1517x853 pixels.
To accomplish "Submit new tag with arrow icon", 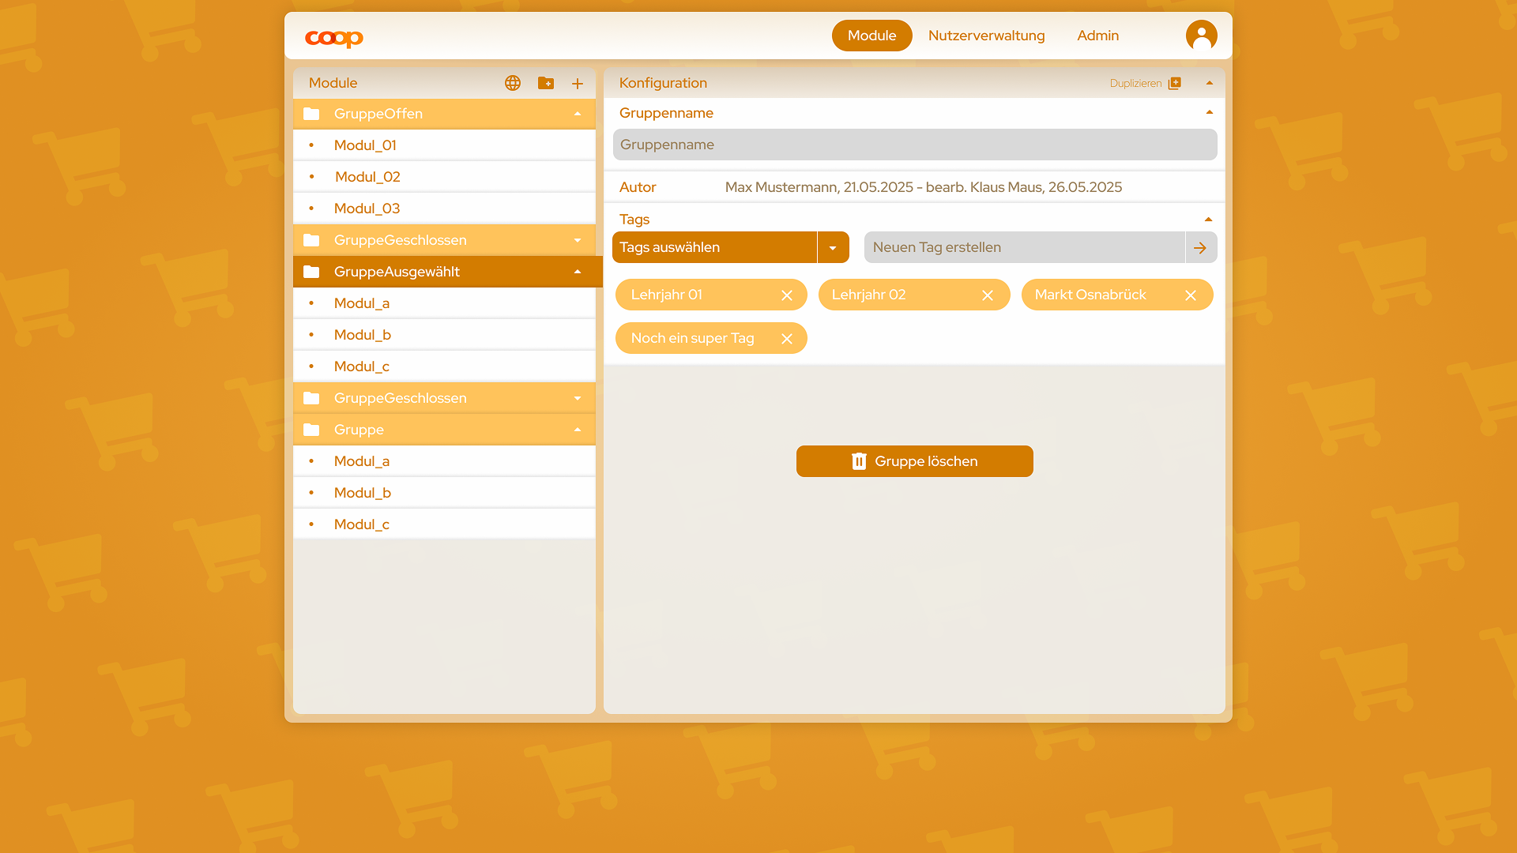I will tap(1200, 247).
